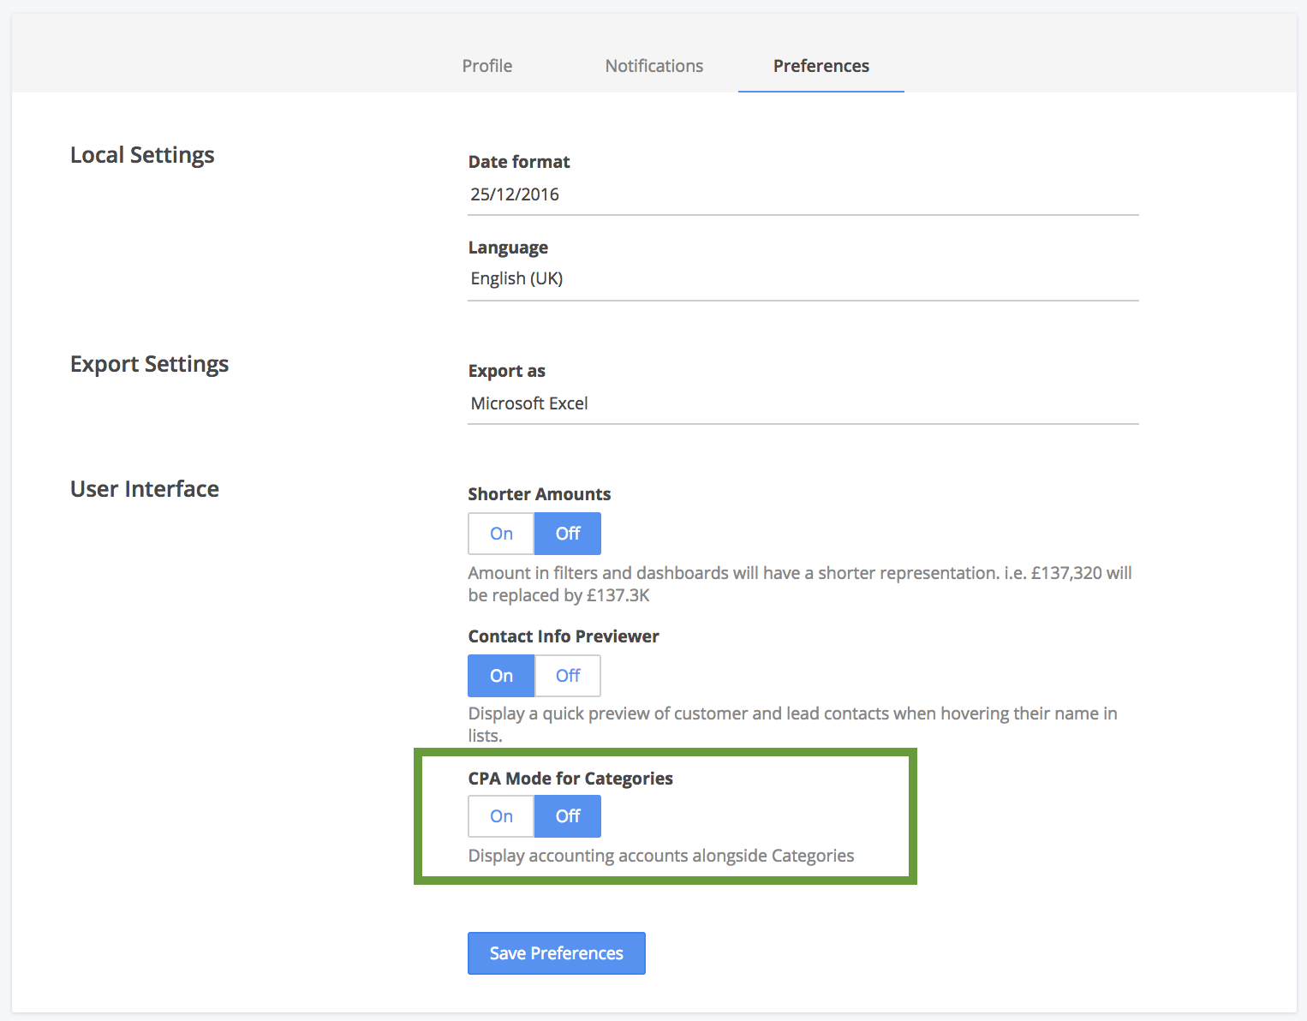Click the CPA Mode for Categories label

570,779
